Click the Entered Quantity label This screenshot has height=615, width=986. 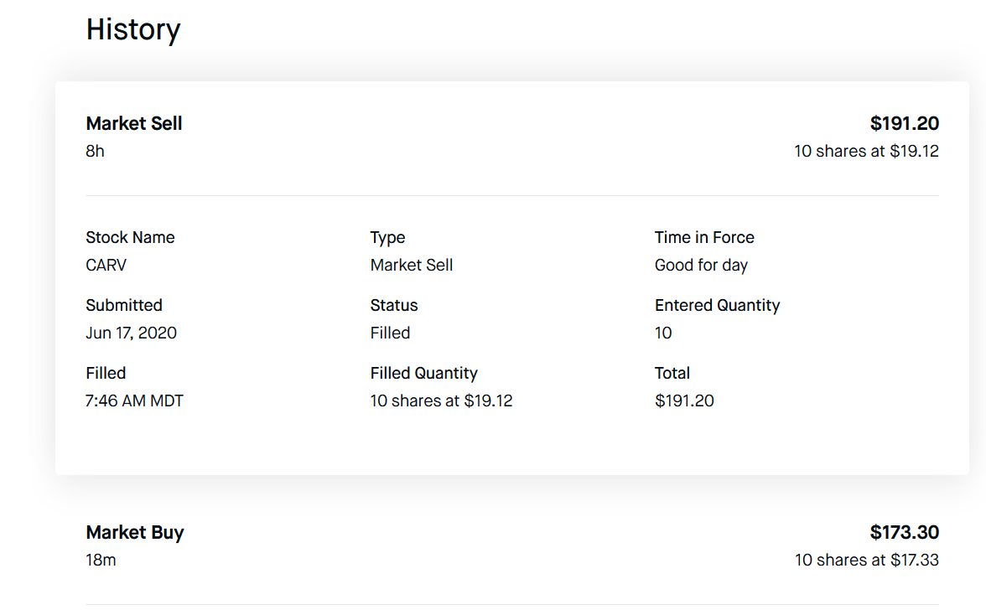[x=717, y=306]
